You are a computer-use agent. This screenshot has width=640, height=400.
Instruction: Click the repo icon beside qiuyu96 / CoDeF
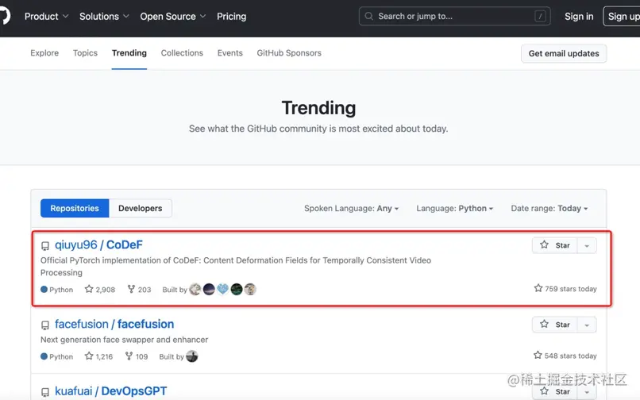point(45,246)
